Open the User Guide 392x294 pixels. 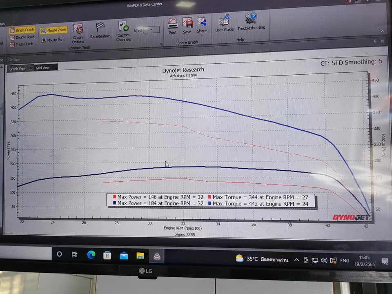(224, 23)
